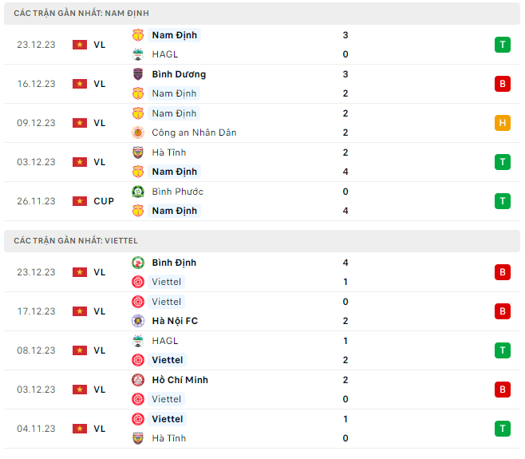Click the Bình Dương team crest
Image resolution: width=525 pixels, height=459 pixels.
point(138,74)
